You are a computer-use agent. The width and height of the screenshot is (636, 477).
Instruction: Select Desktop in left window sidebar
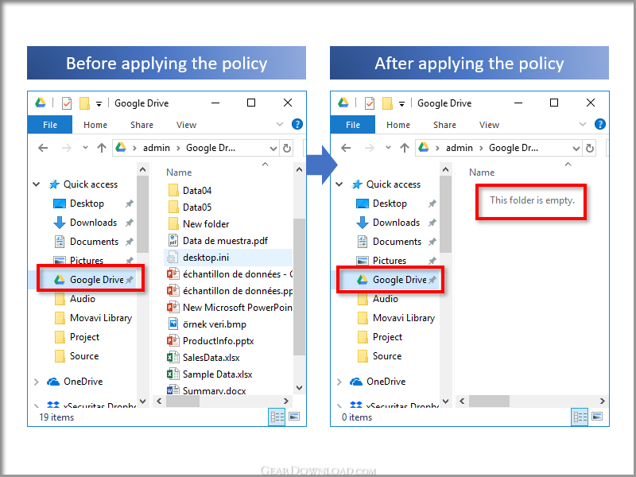pyautogui.click(x=87, y=204)
